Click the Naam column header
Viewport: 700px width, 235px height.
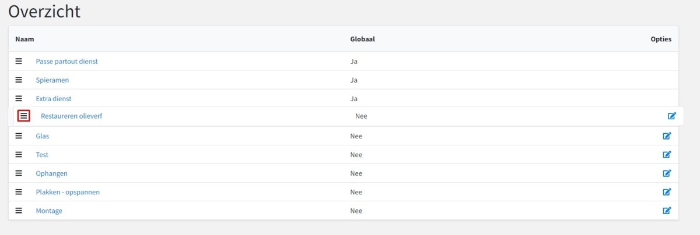tap(24, 40)
